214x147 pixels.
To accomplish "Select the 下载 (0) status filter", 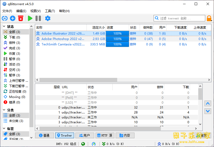I will pos(16,37).
